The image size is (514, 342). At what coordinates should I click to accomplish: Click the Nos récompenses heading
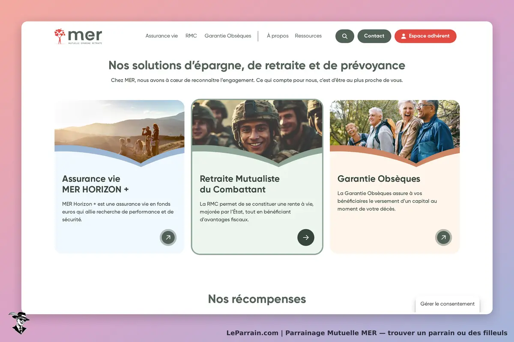pos(257,299)
